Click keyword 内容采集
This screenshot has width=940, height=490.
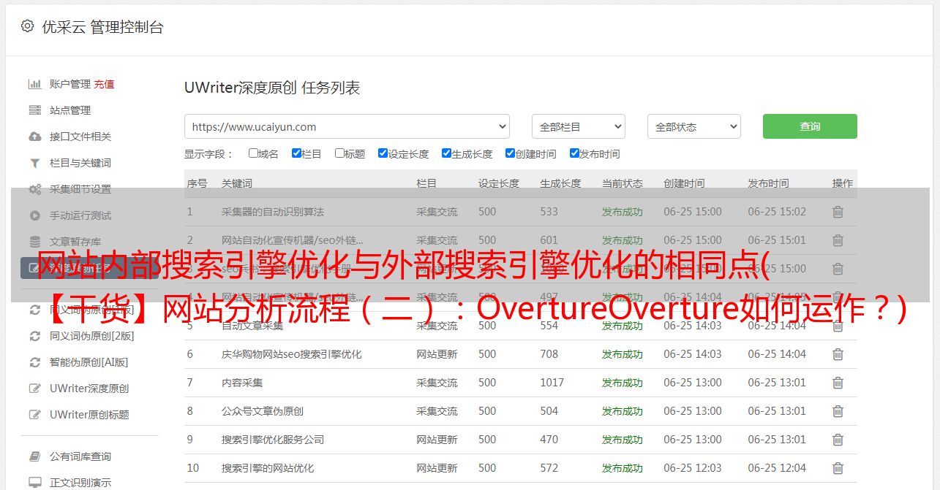[x=242, y=383]
